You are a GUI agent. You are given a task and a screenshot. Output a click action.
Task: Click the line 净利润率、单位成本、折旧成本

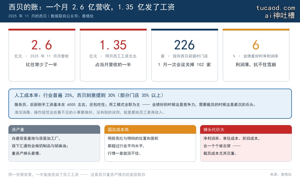click(232, 139)
